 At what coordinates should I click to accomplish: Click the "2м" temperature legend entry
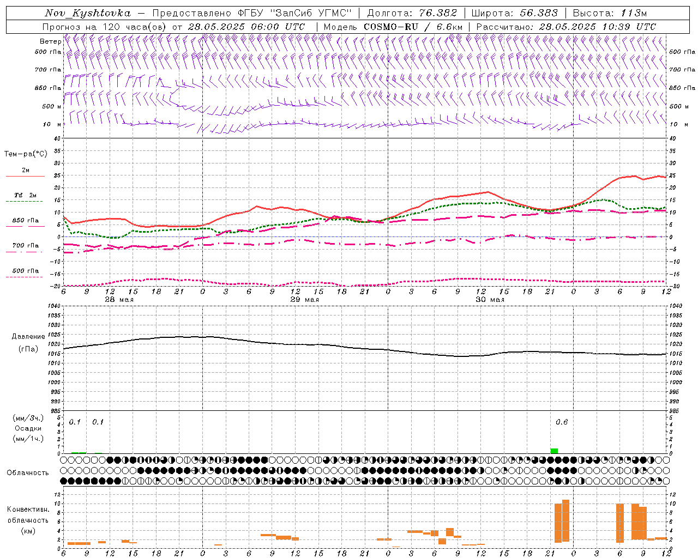[x=26, y=171]
